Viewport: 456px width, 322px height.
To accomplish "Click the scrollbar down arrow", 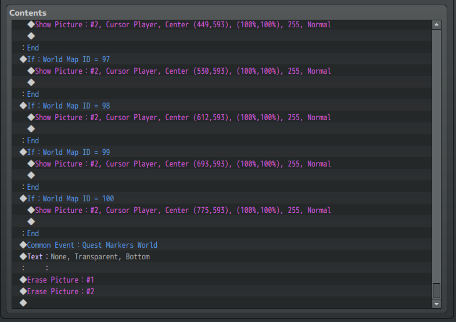I will point(437,303).
